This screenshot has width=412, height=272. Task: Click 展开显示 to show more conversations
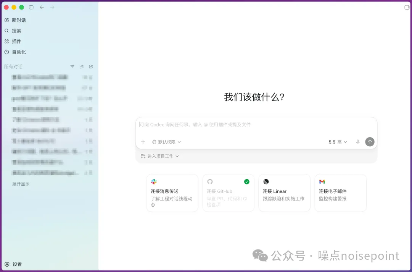click(x=21, y=184)
